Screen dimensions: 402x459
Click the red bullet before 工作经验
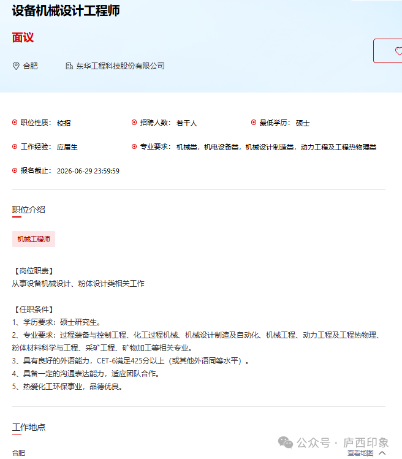(x=15, y=146)
